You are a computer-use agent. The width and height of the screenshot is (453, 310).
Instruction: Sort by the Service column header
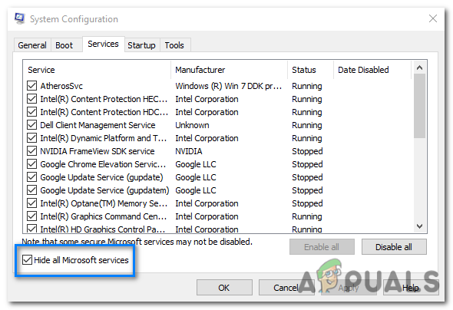click(x=97, y=70)
